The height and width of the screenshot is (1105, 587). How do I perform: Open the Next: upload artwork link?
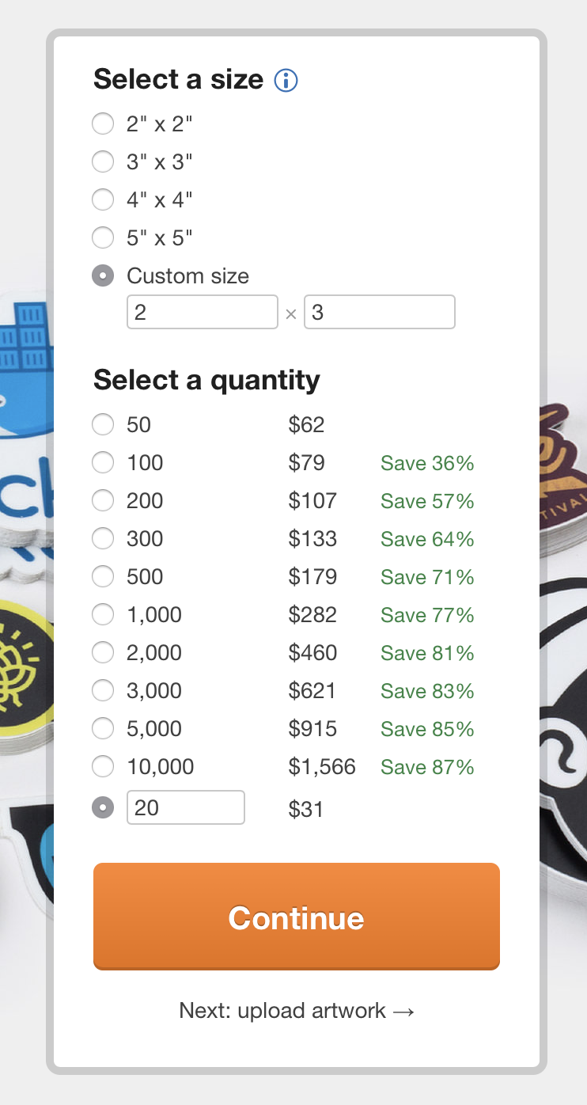coord(296,1010)
